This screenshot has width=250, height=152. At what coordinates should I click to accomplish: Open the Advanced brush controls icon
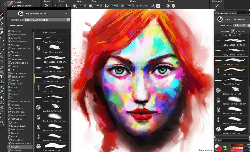[x=217, y=6]
